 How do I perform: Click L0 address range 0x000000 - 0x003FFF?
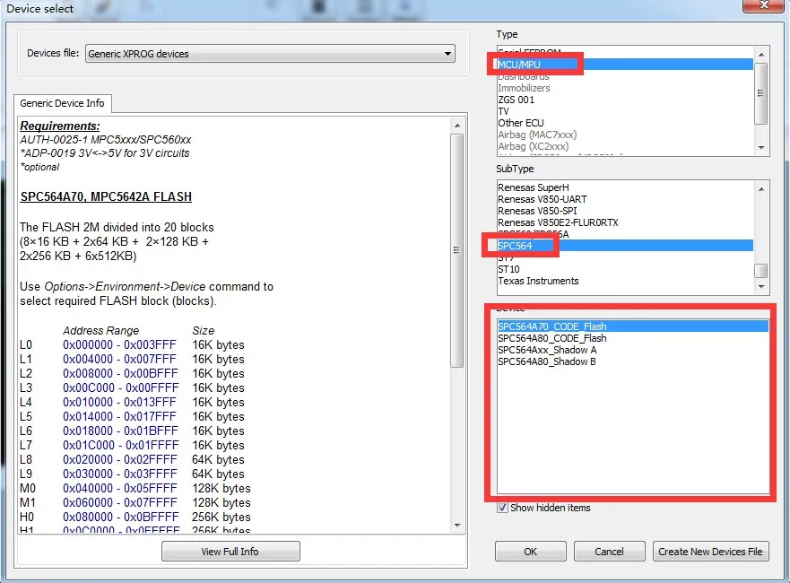click(x=119, y=344)
